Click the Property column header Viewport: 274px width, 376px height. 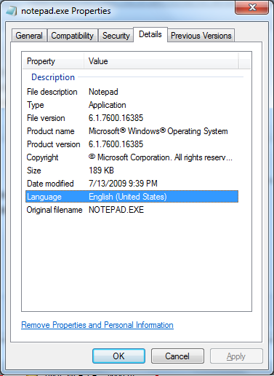(x=53, y=61)
